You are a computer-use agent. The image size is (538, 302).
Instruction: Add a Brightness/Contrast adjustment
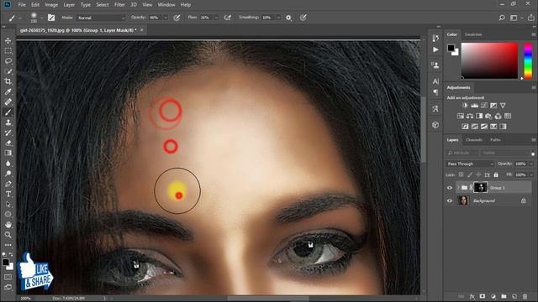point(465,106)
